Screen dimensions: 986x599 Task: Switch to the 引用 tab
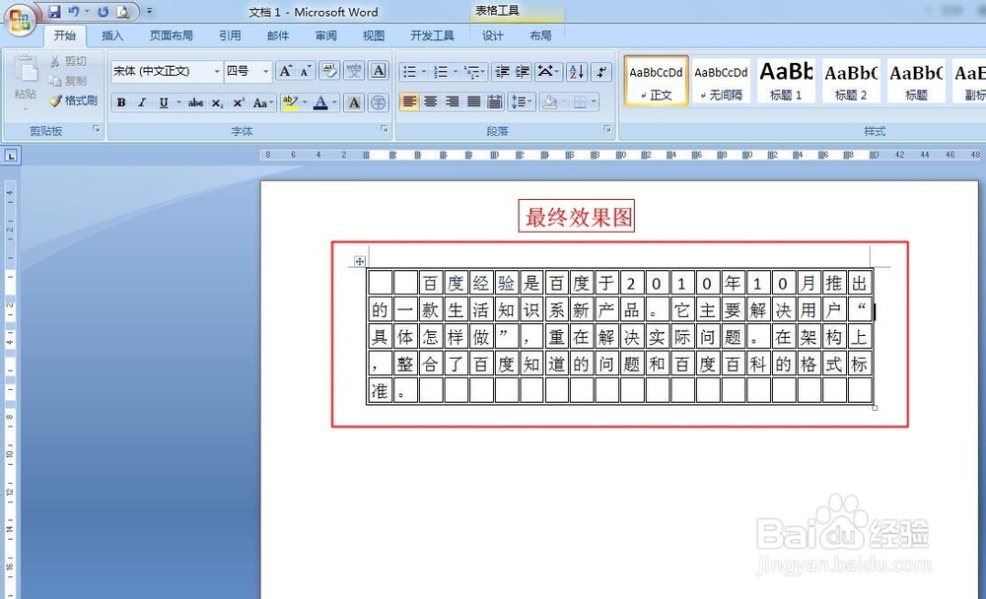[x=230, y=35]
